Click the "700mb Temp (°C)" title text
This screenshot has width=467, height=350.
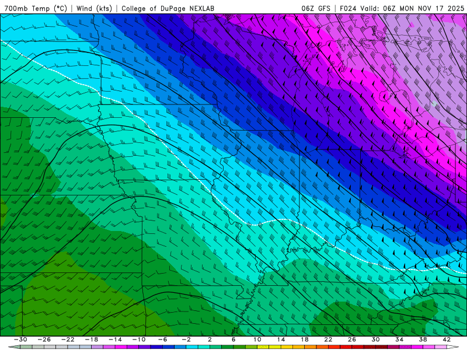point(36,8)
